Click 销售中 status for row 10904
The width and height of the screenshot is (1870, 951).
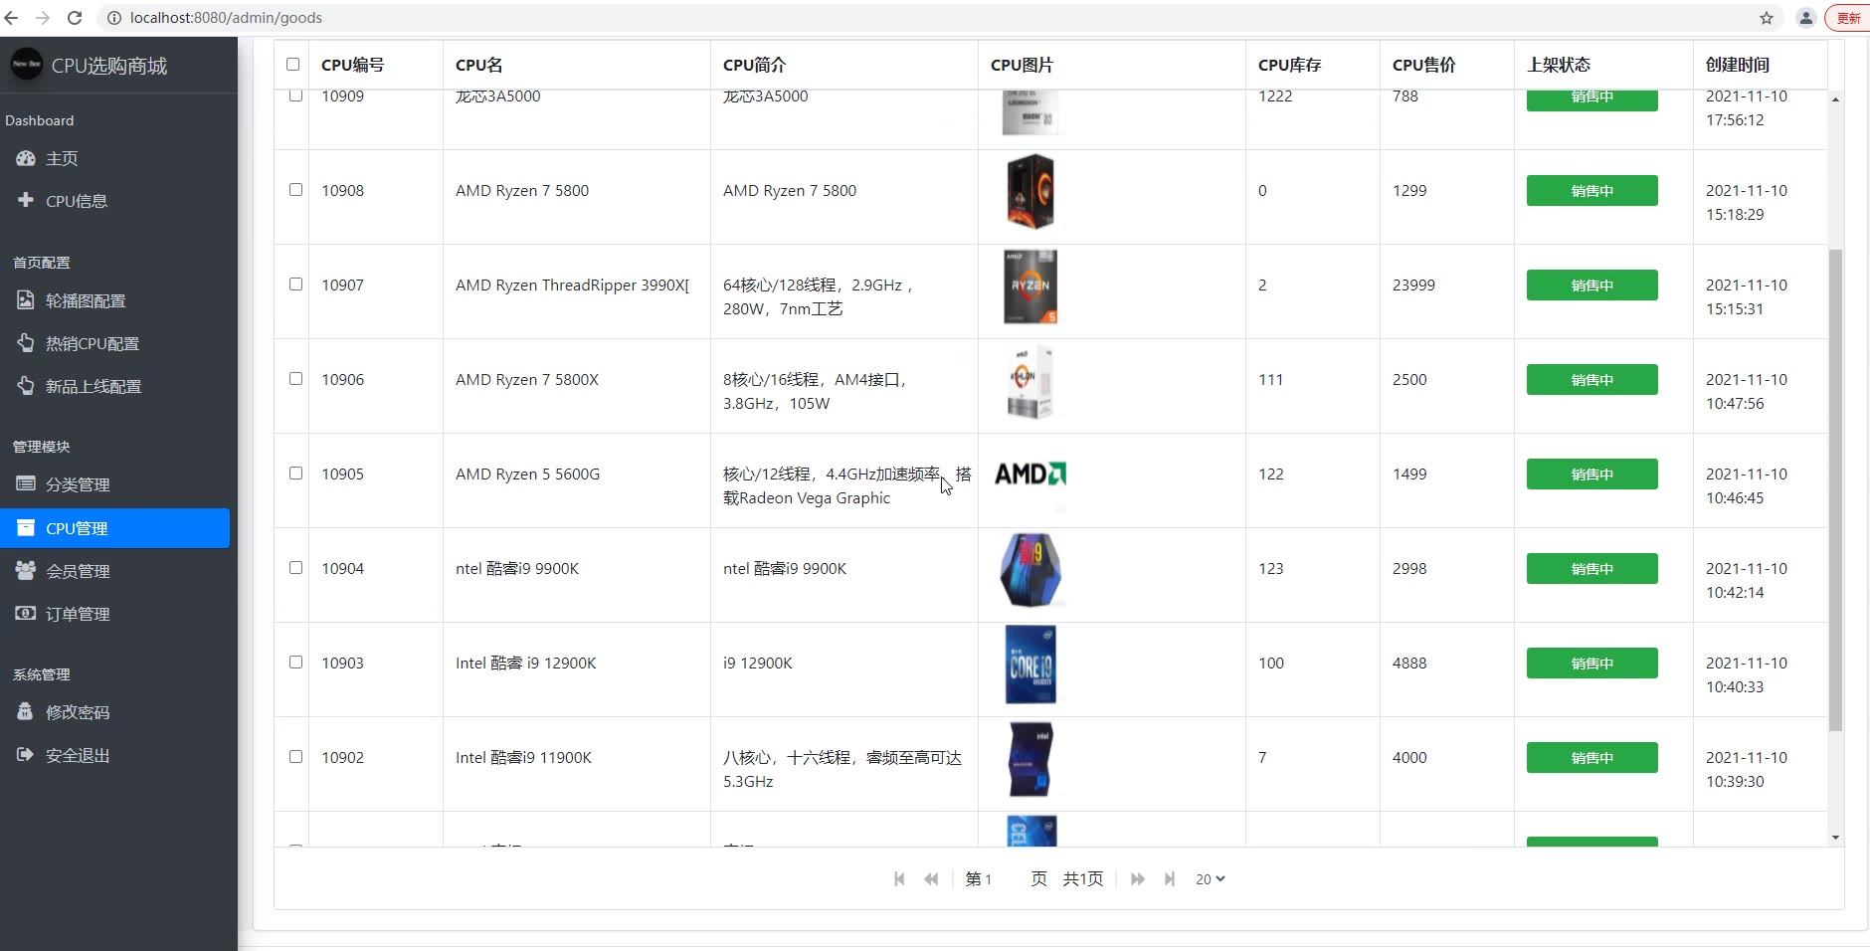[x=1591, y=568]
